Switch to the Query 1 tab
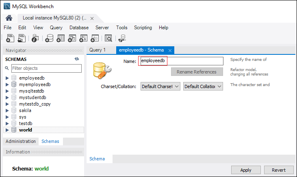The height and width of the screenshot is (177, 297). [x=98, y=50]
